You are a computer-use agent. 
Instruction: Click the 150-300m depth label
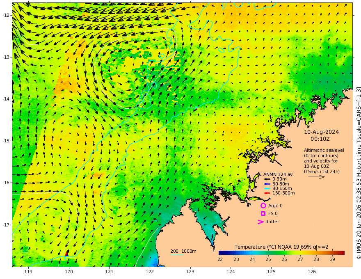(x=283, y=193)
